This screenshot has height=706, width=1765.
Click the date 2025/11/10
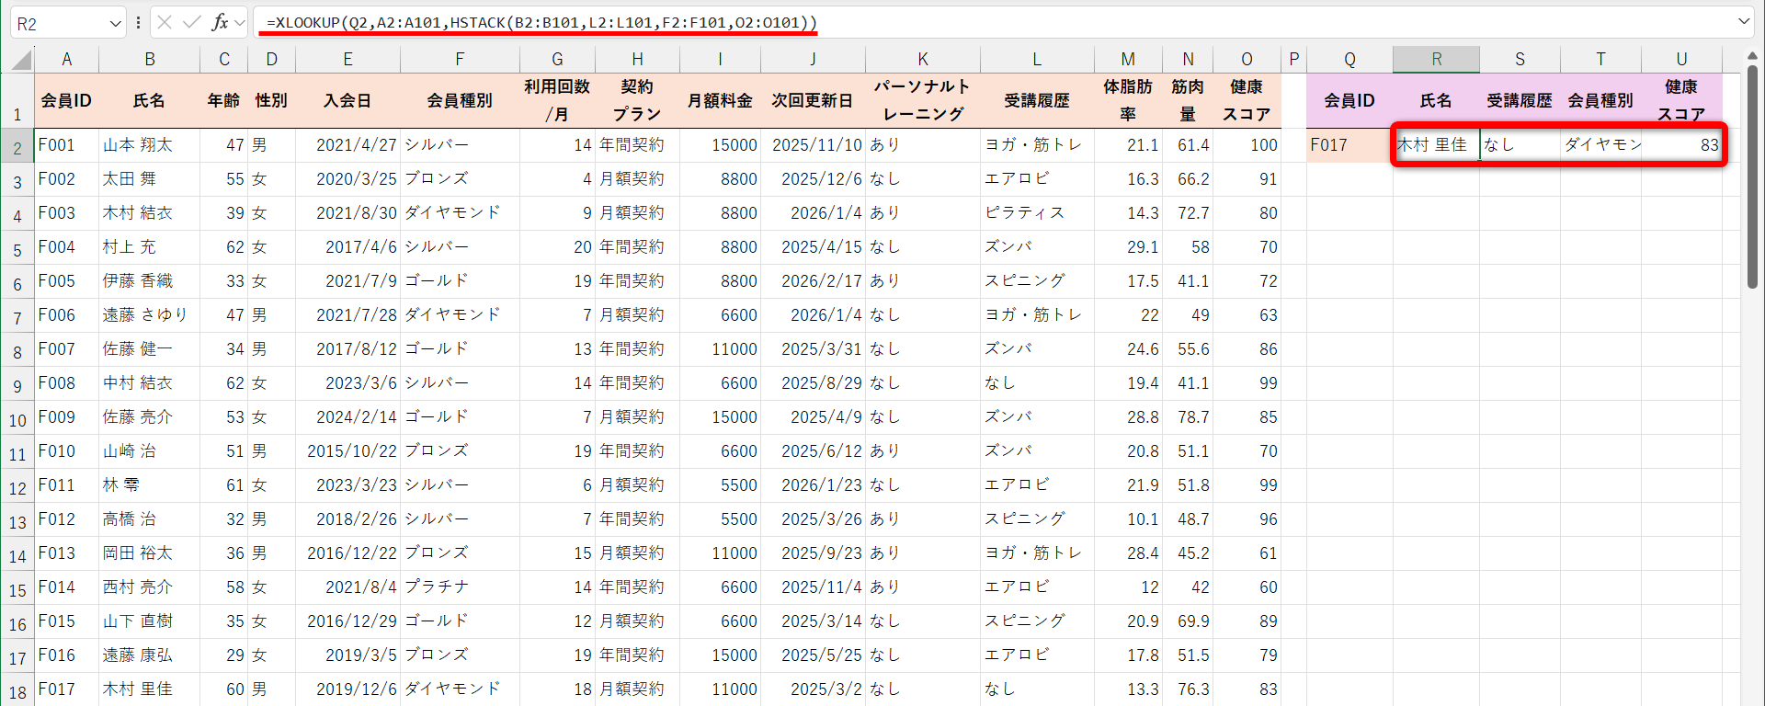tap(817, 145)
